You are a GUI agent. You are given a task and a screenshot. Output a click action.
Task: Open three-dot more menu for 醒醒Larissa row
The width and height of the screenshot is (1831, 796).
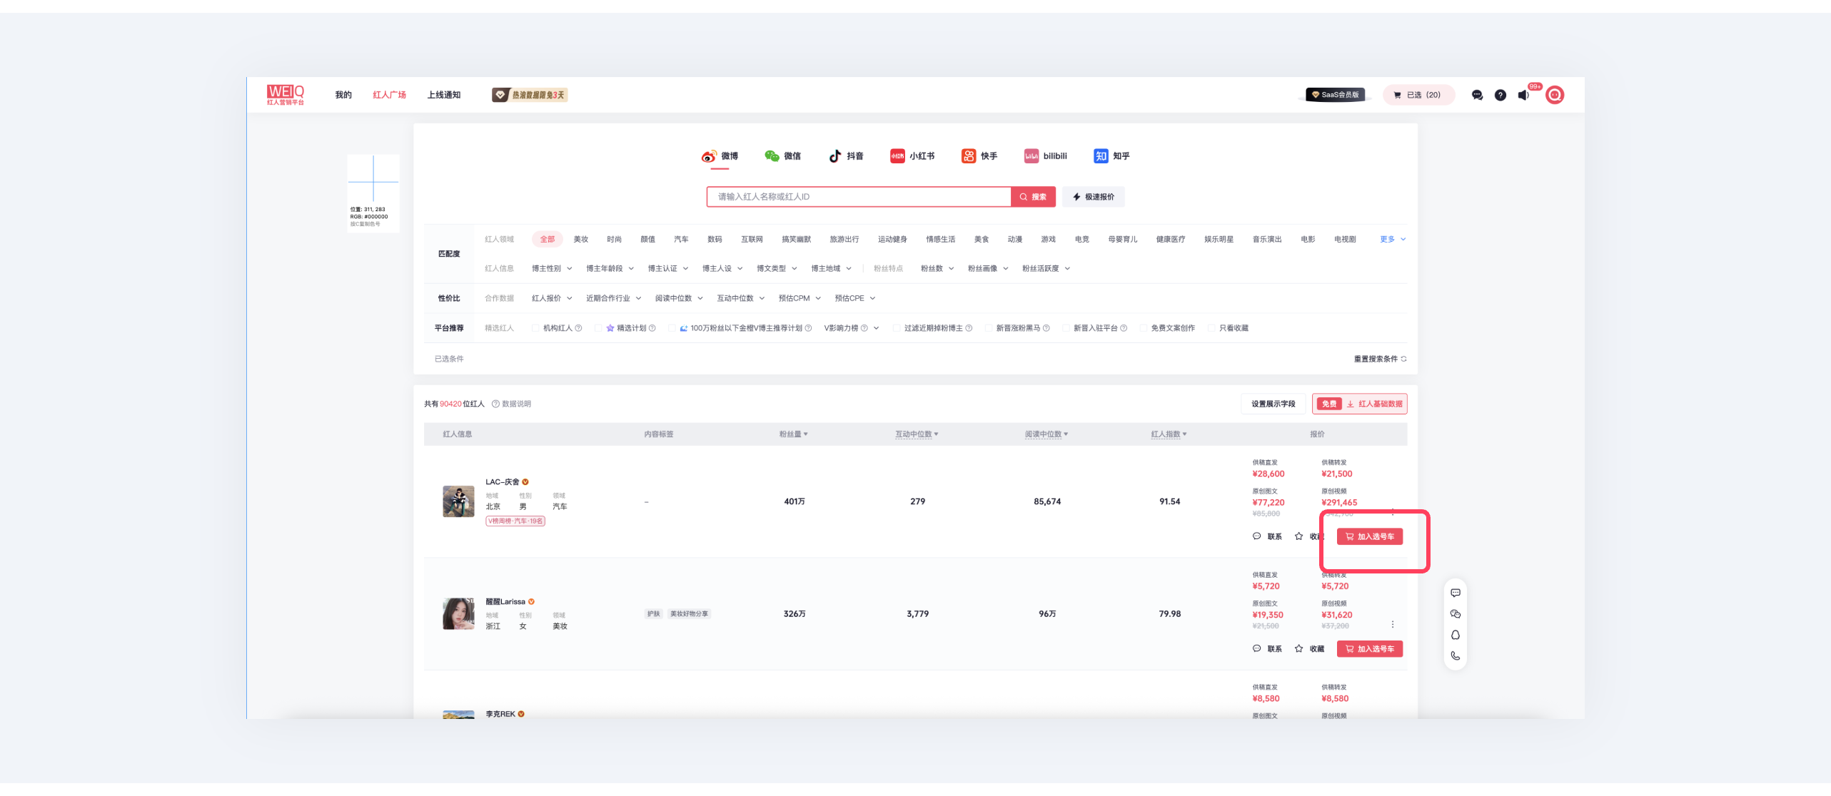1392,625
